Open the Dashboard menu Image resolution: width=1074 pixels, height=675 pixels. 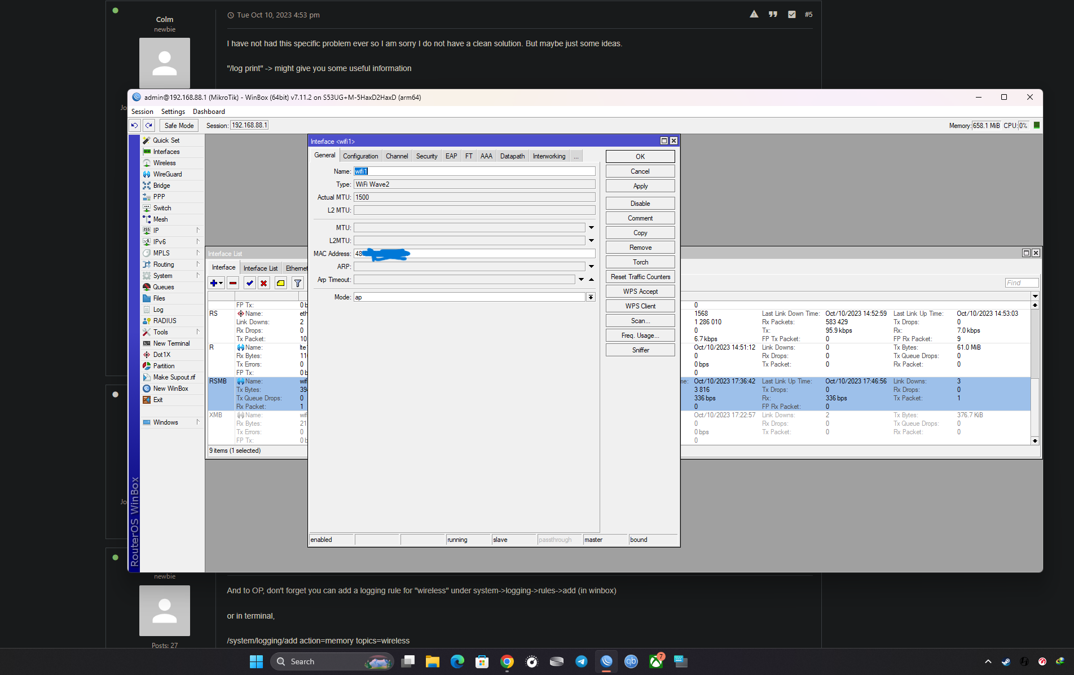[209, 112]
